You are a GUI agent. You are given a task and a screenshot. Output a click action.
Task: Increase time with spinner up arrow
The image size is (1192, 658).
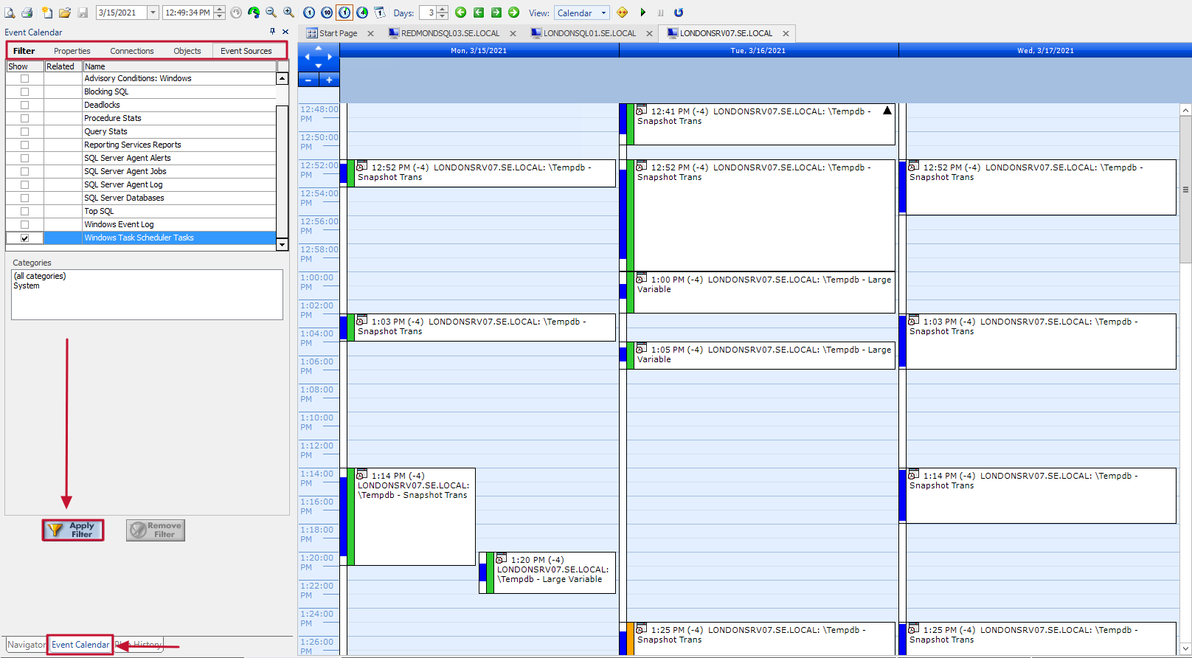tap(219, 9)
